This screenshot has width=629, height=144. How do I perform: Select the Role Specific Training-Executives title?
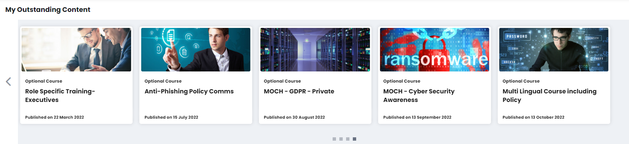[60, 96]
